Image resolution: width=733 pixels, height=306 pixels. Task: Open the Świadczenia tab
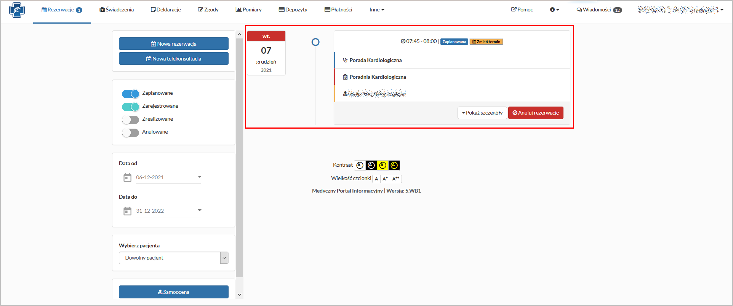(117, 10)
